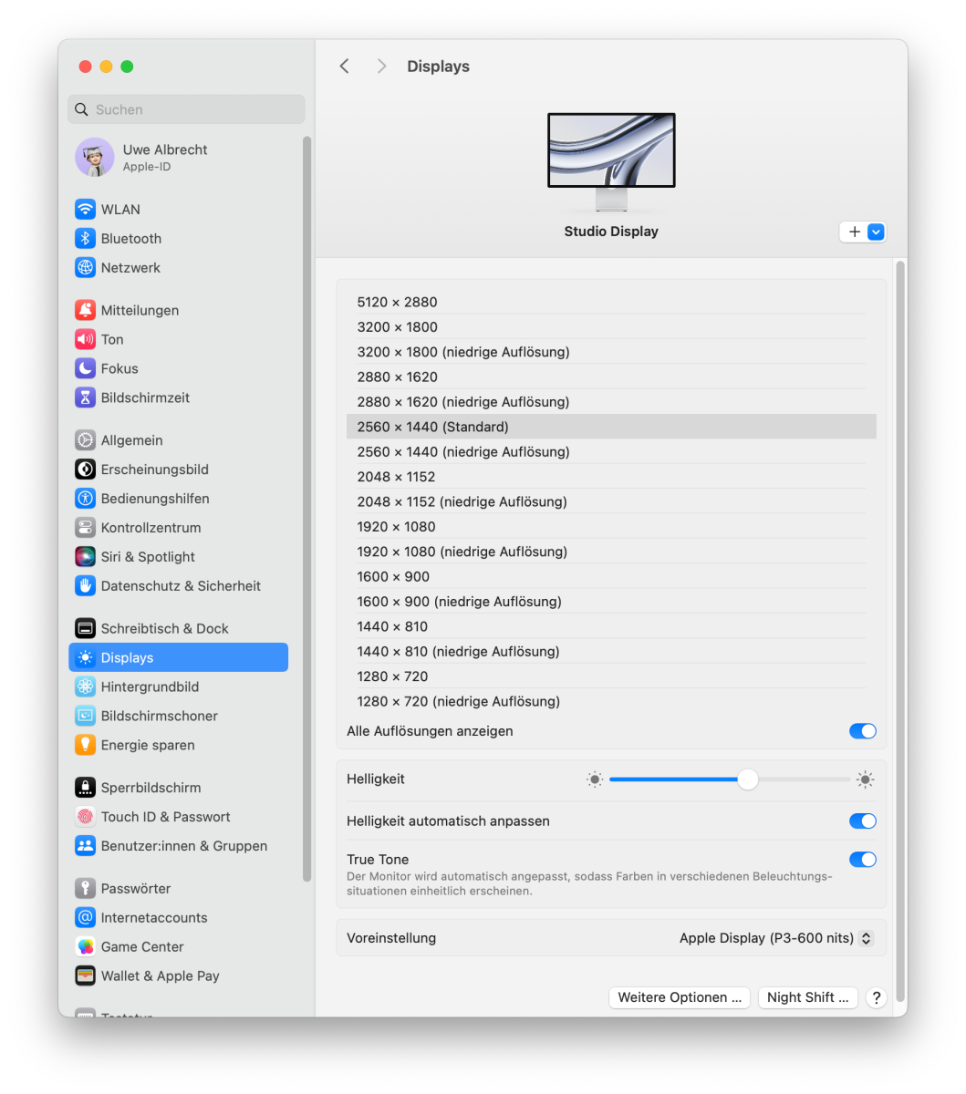Open Fokus via the moon icon
Viewport: 966px width, 1094px height.
pyautogui.click(x=85, y=369)
